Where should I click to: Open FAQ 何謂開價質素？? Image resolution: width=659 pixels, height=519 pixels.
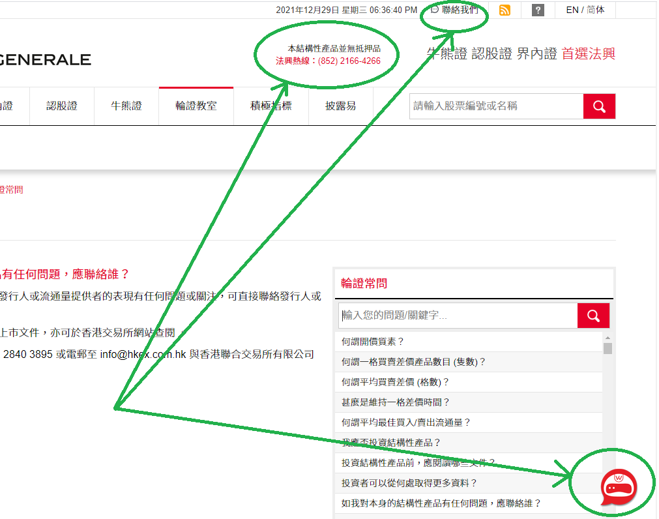373,341
